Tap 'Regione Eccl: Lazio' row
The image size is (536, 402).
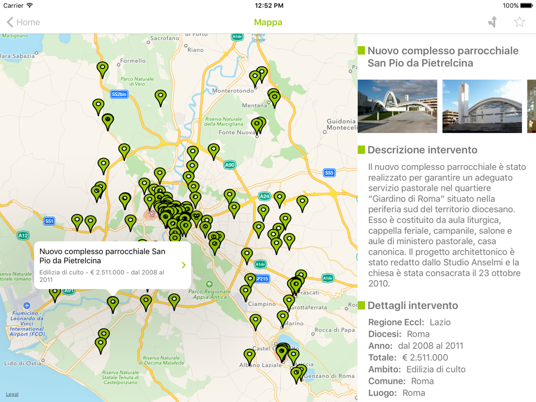click(x=409, y=322)
